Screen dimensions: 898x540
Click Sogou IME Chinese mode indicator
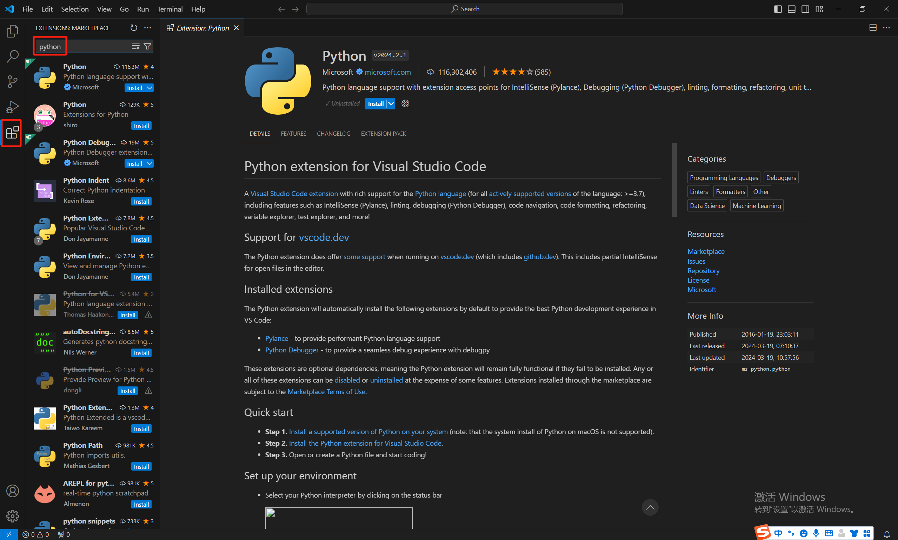[x=778, y=533]
